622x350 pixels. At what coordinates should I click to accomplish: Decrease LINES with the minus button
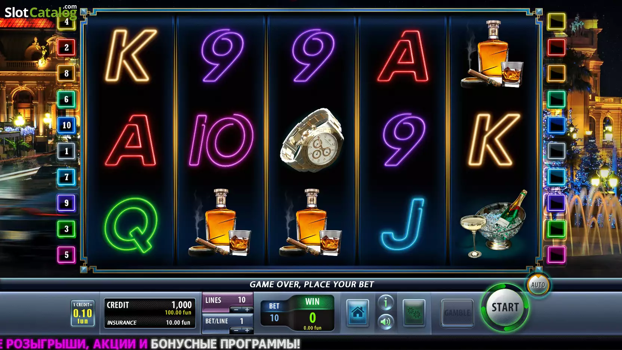pos(236,310)
